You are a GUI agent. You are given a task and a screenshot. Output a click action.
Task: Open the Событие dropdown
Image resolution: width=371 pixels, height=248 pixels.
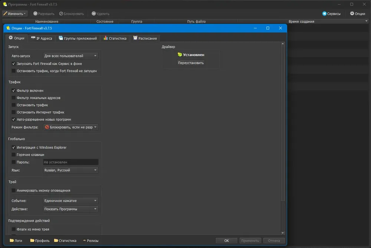point(71,200)
